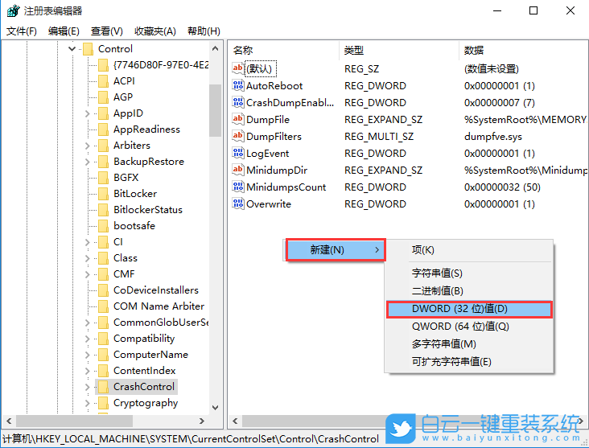Expand the AppID registry key

click(87, 113)
